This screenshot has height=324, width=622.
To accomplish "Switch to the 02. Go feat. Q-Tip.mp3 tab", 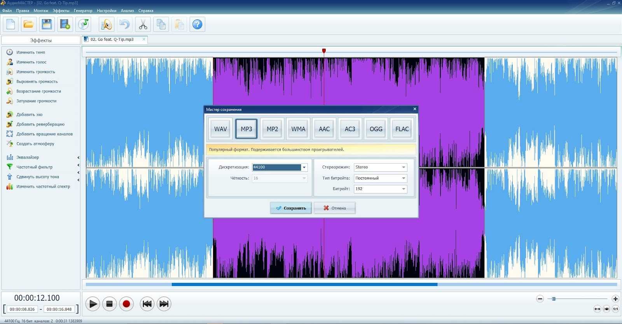I will pos(112,40).
